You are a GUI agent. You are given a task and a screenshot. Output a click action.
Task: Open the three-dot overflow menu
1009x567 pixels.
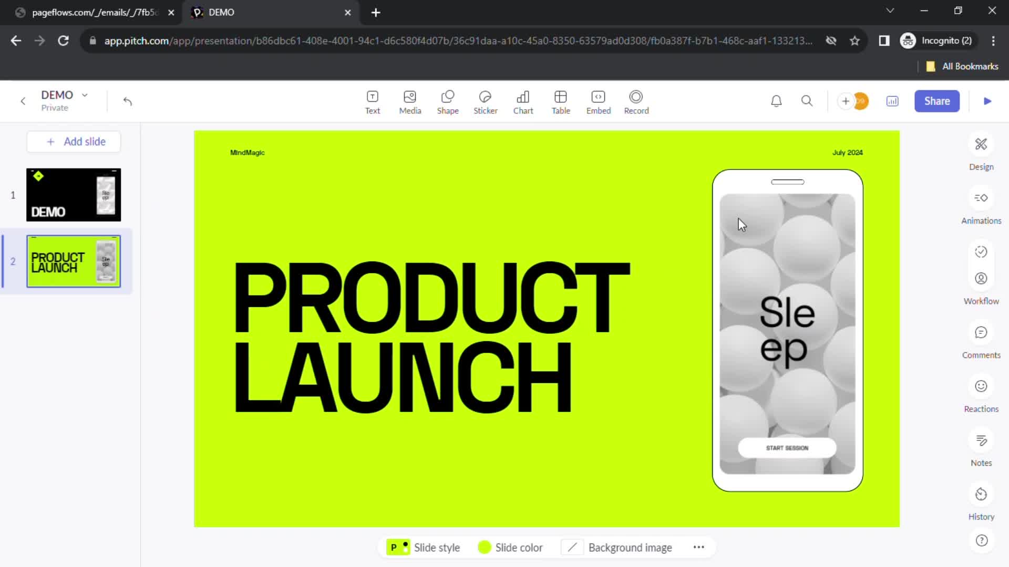pyautogui.click(x=698, y=548)
